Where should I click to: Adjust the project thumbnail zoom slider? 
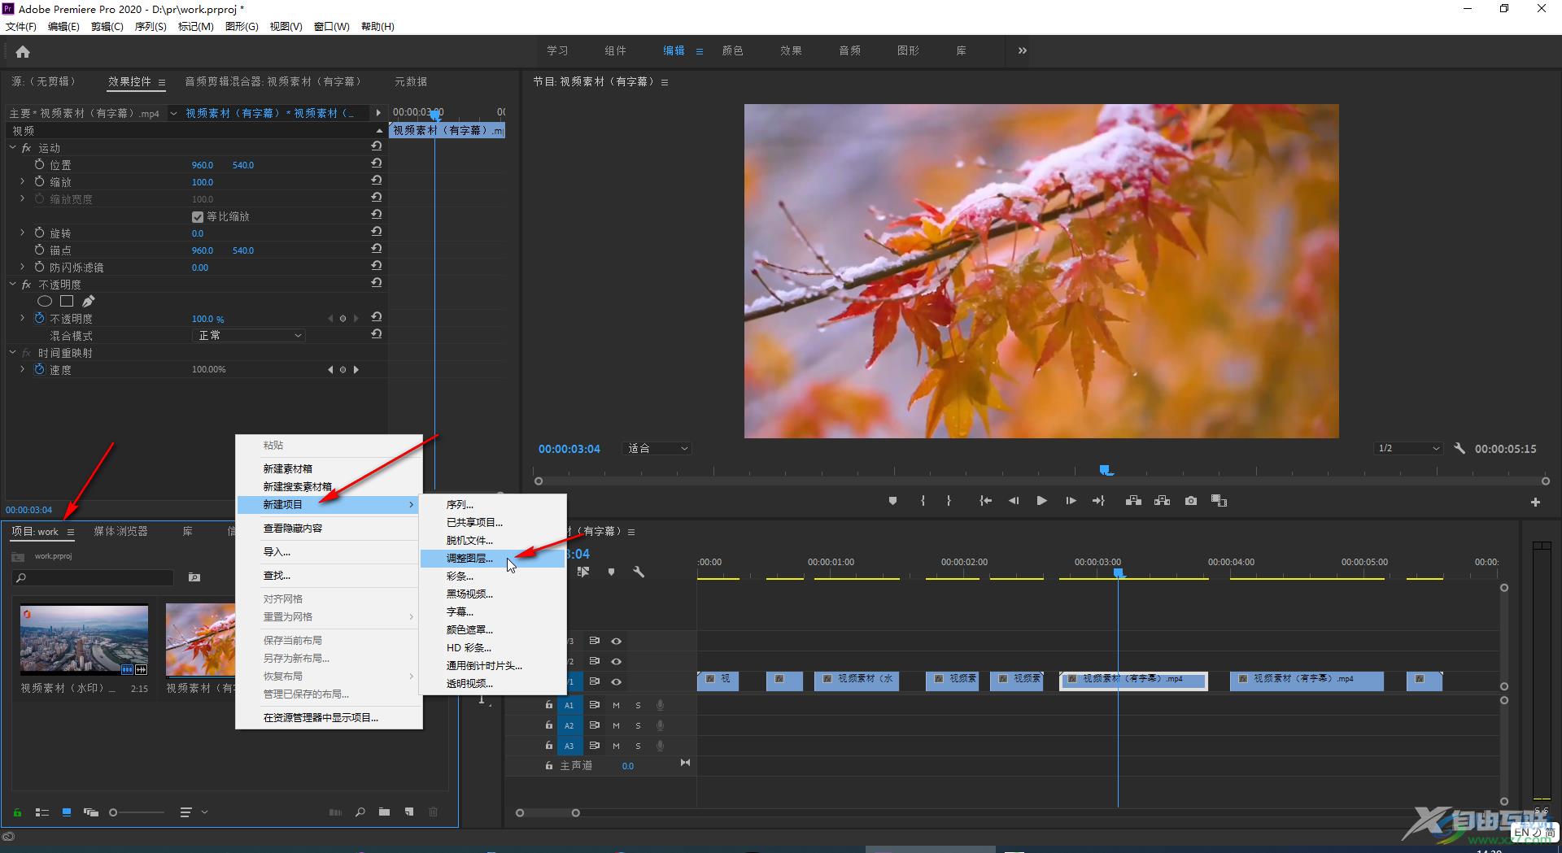click(113, 812)
